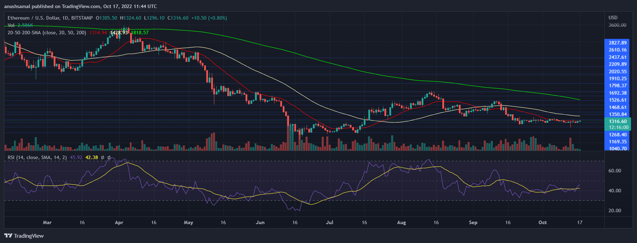Viewport: 637px width, 243px height.
Task: Click the 60.00 level on RSI axis
Action: [615, 171]
